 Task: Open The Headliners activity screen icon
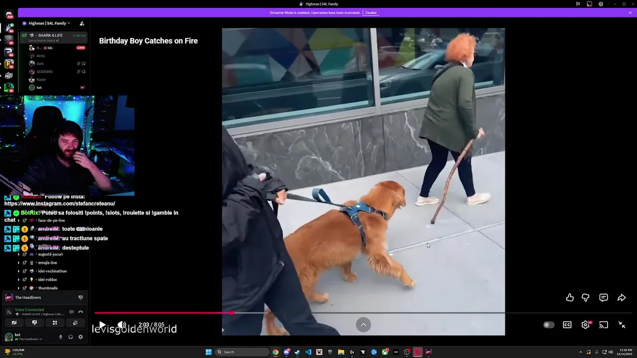click(81, 297)
